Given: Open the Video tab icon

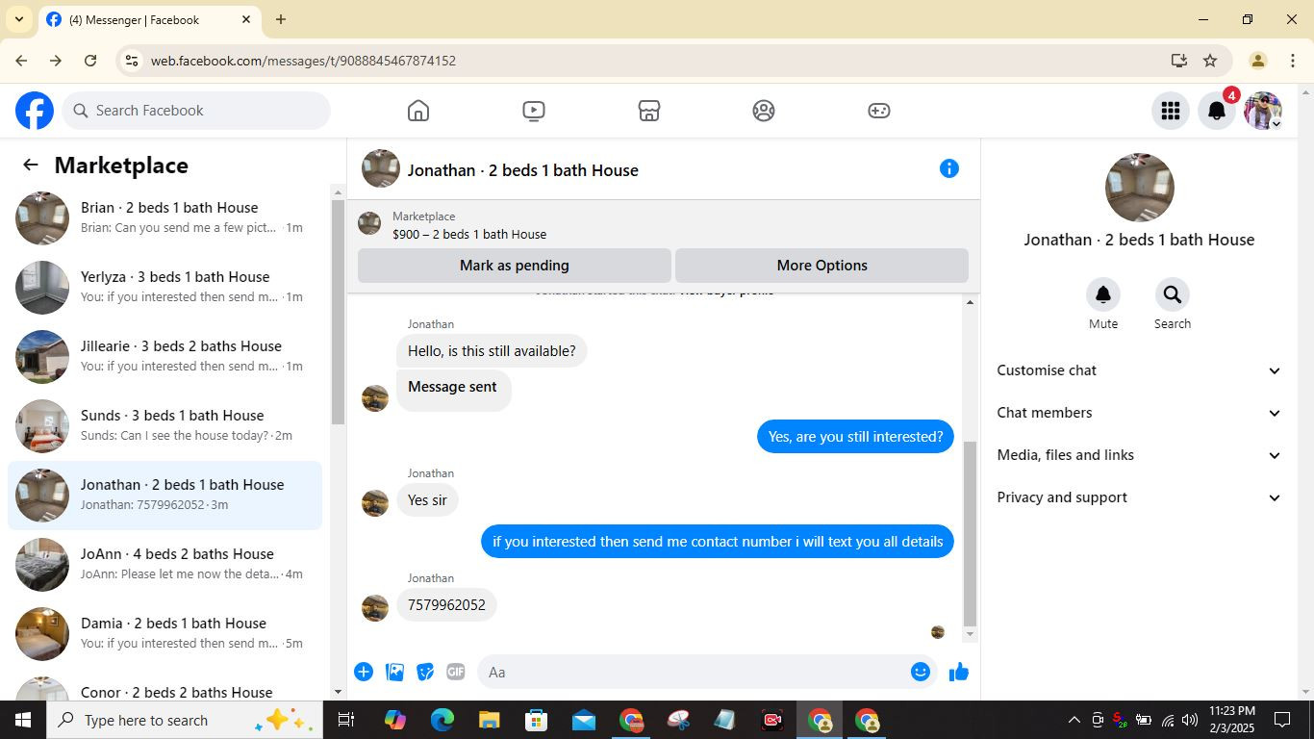Looking at the screenshot, I should [x=534, y=111].
